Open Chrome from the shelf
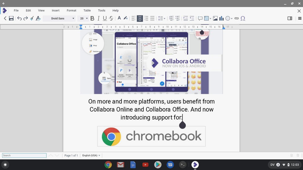This screenshot has width=303, height=170. pos(108,165)
